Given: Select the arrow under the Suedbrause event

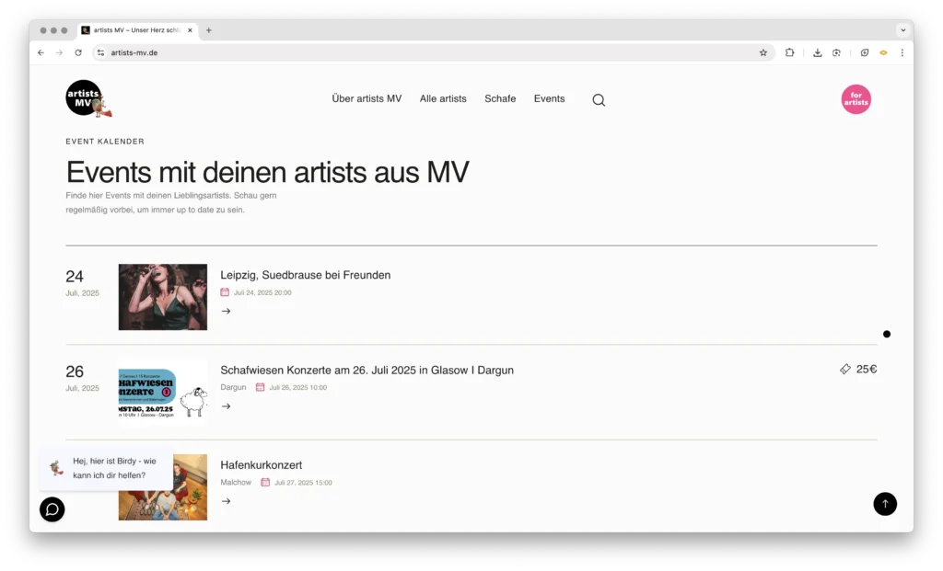Looking at the screenshot, I should [226, 311].
